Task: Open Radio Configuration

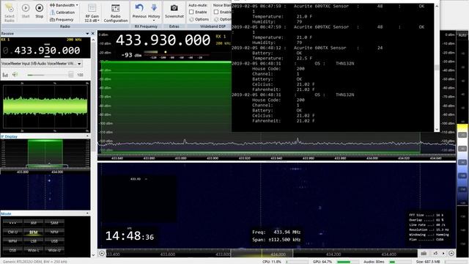Action: pos(116,13)
